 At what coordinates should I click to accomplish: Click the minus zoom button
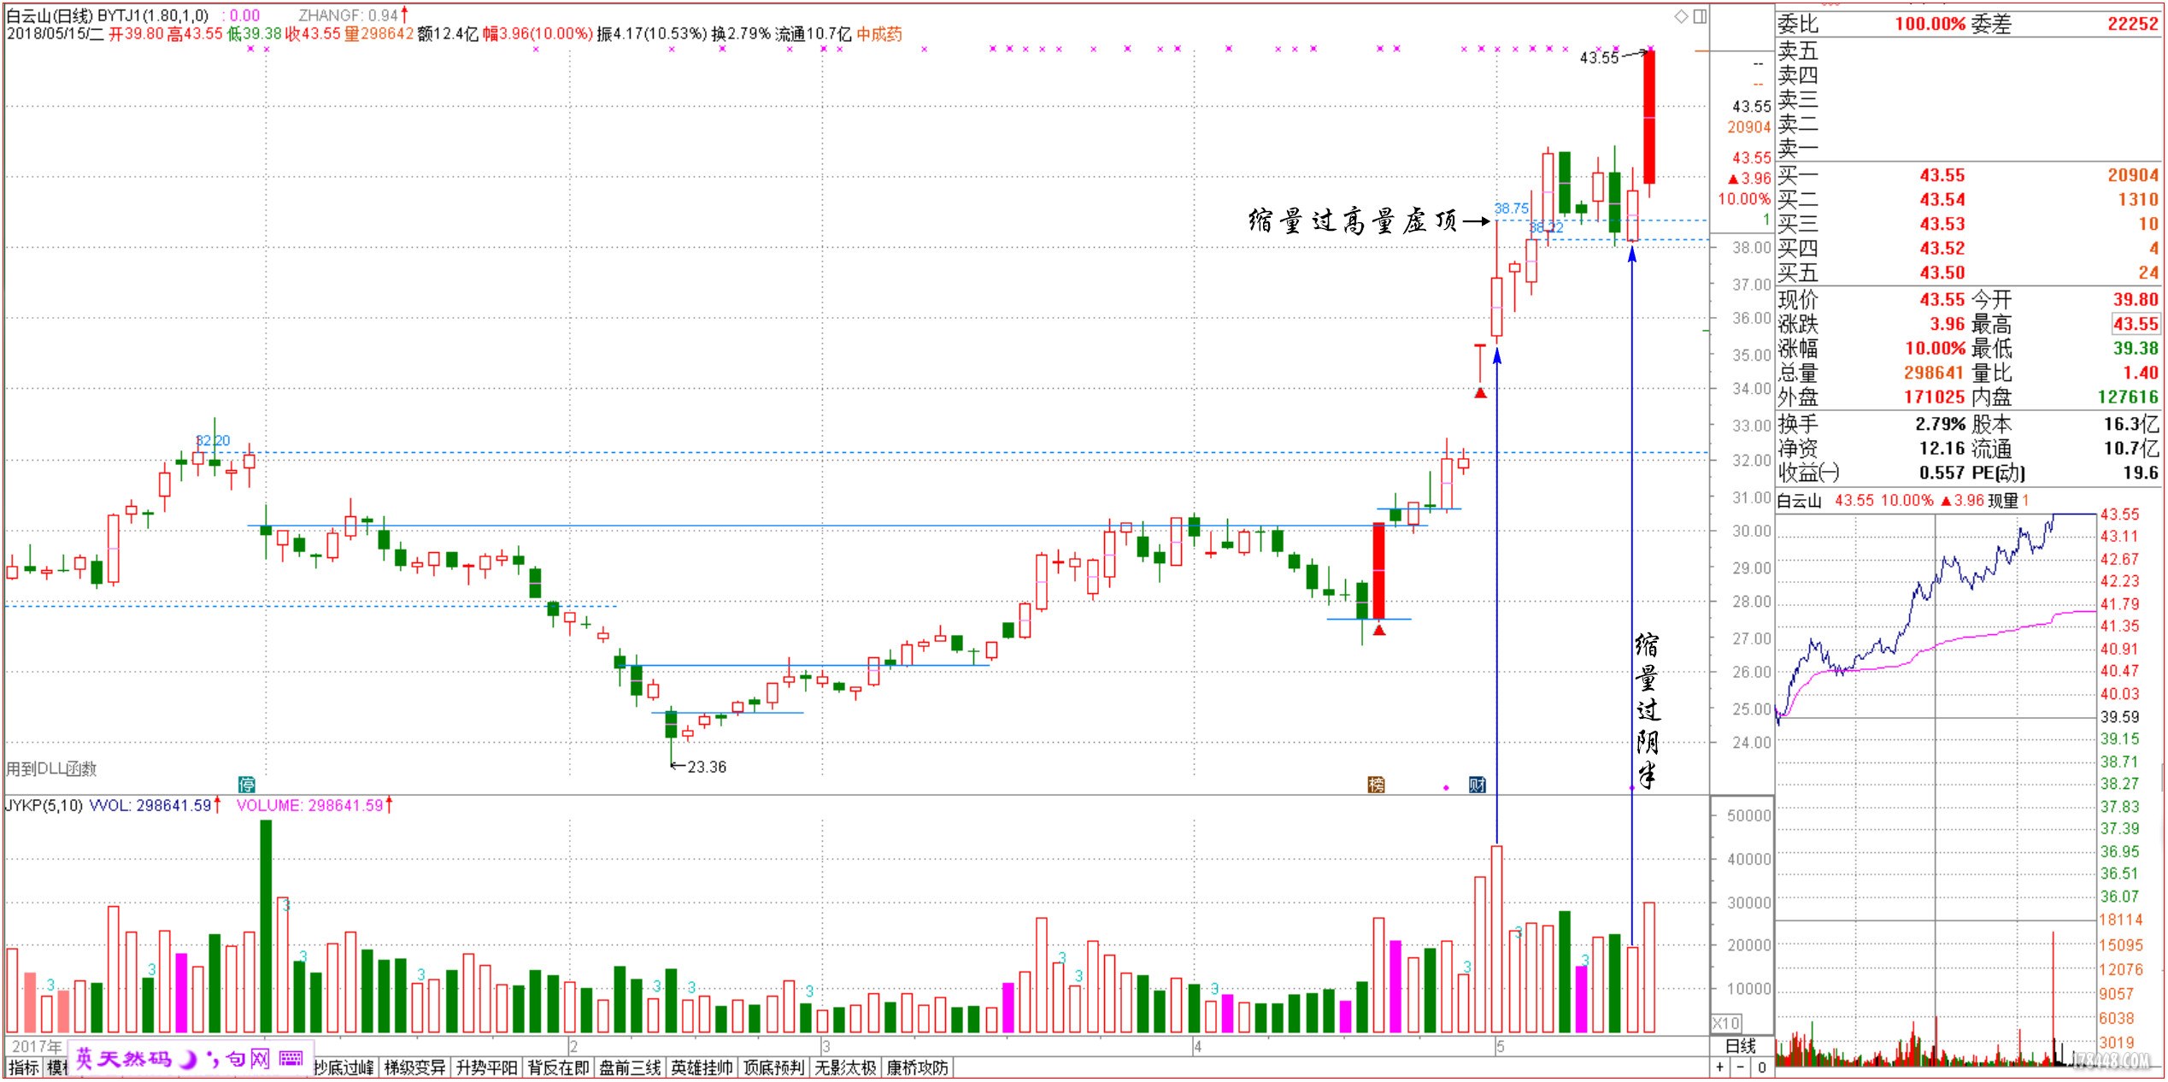point(1740,1067)
